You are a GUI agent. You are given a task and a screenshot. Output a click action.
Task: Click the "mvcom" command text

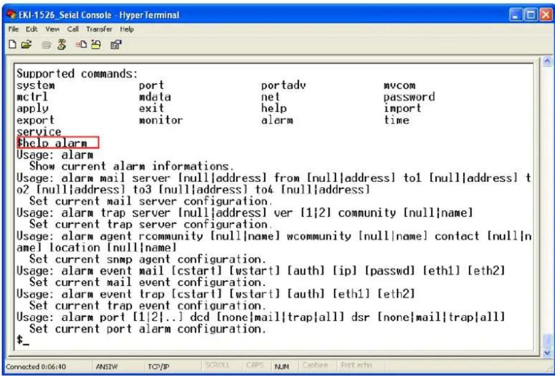point(400,85)
